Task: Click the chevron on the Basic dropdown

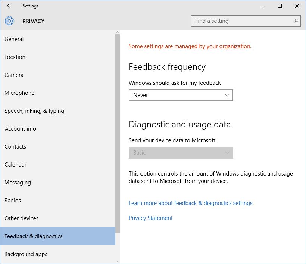Action: pyautogui.click(x=227, y=153)
